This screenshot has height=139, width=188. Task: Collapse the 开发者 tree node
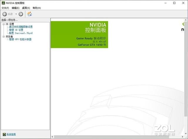click(4, 37)
